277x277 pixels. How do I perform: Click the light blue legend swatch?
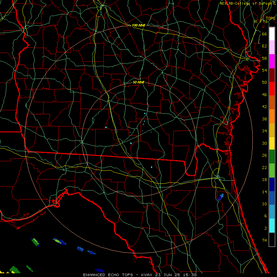tap(272, 212)
